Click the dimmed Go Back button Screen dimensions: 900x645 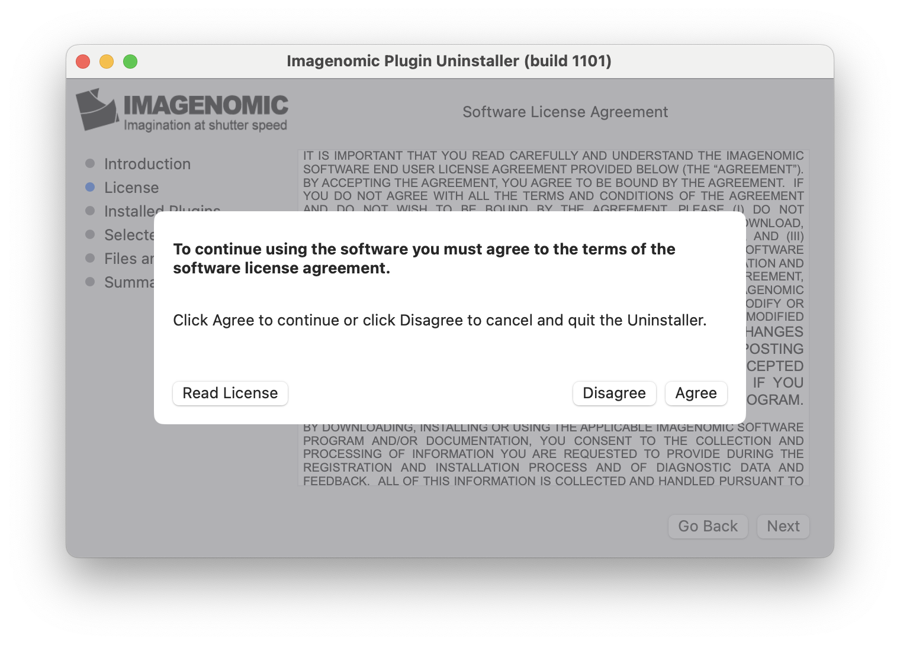click(x=708, y=527)
